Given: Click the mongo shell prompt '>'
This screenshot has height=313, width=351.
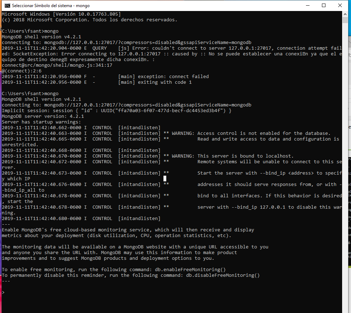Looking at the screenshot, I should (3, 292).
